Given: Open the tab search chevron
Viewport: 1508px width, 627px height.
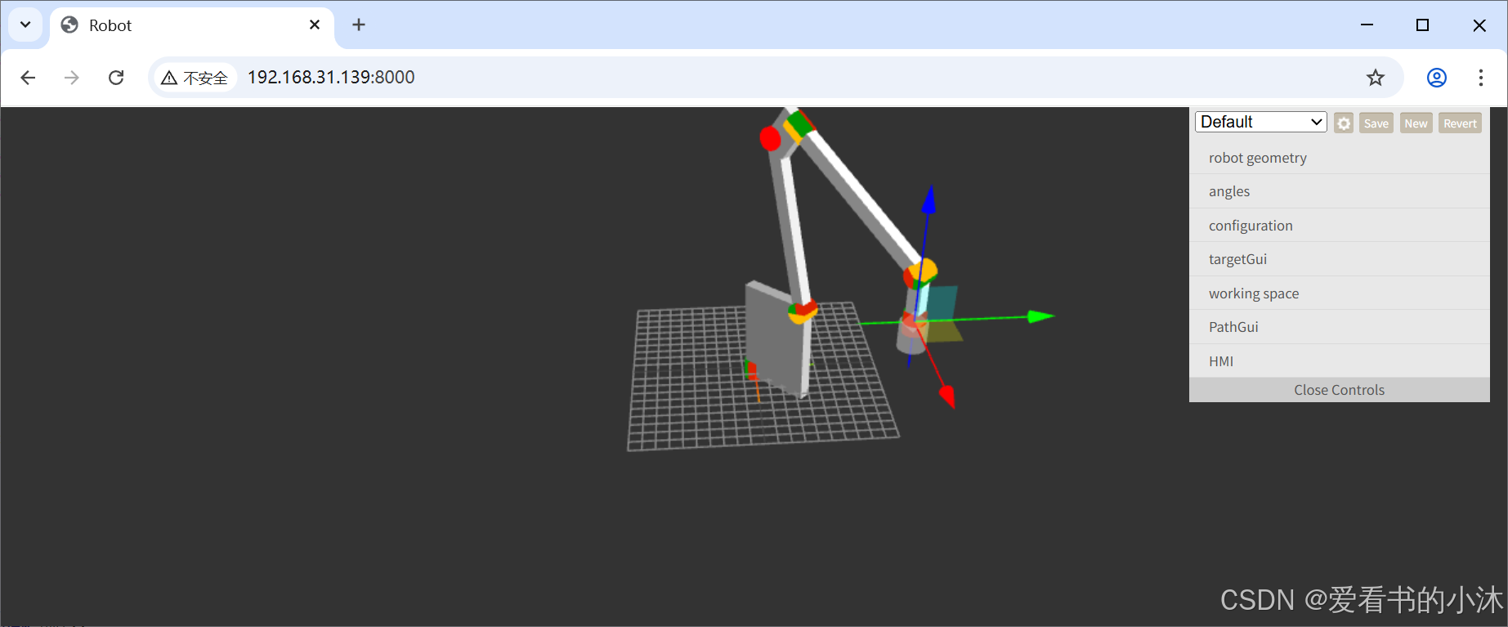Looking at the screenshot, I should [25, 25].
